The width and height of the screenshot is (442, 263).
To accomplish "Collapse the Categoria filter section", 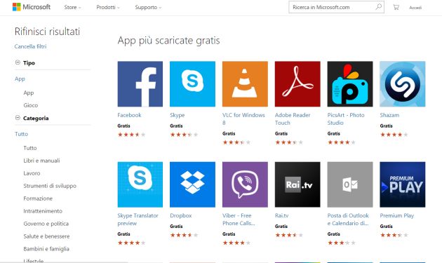I will (18, 118).
